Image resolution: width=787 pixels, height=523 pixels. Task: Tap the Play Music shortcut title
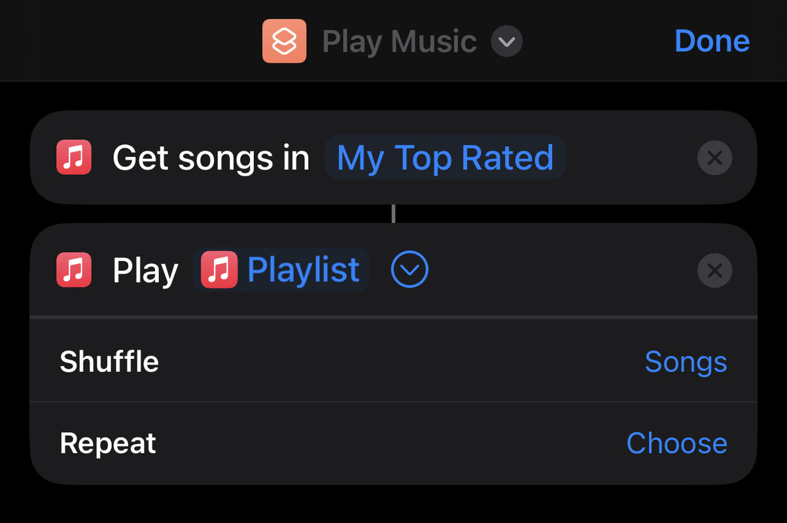tap(399, 42)
